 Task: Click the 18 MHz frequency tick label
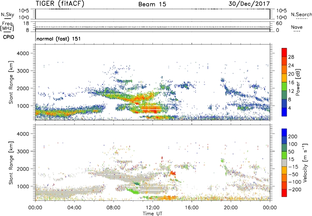(x=26, y=23)
